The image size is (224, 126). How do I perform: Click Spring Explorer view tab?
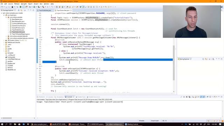[x=184, y=59]
